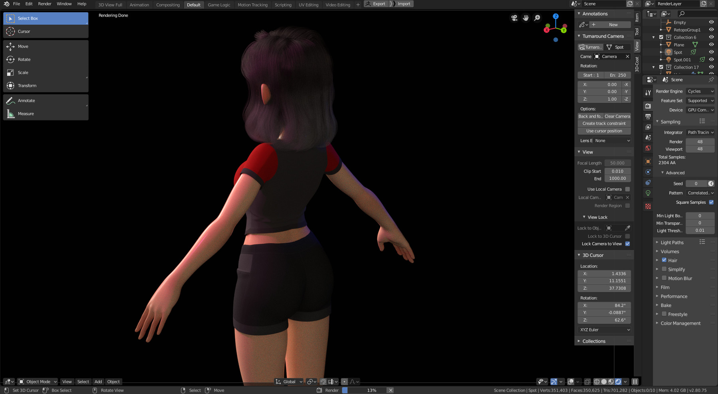
Task: Toggle Lock Camera to View checkbox
Action: click(x=627, y=244)
